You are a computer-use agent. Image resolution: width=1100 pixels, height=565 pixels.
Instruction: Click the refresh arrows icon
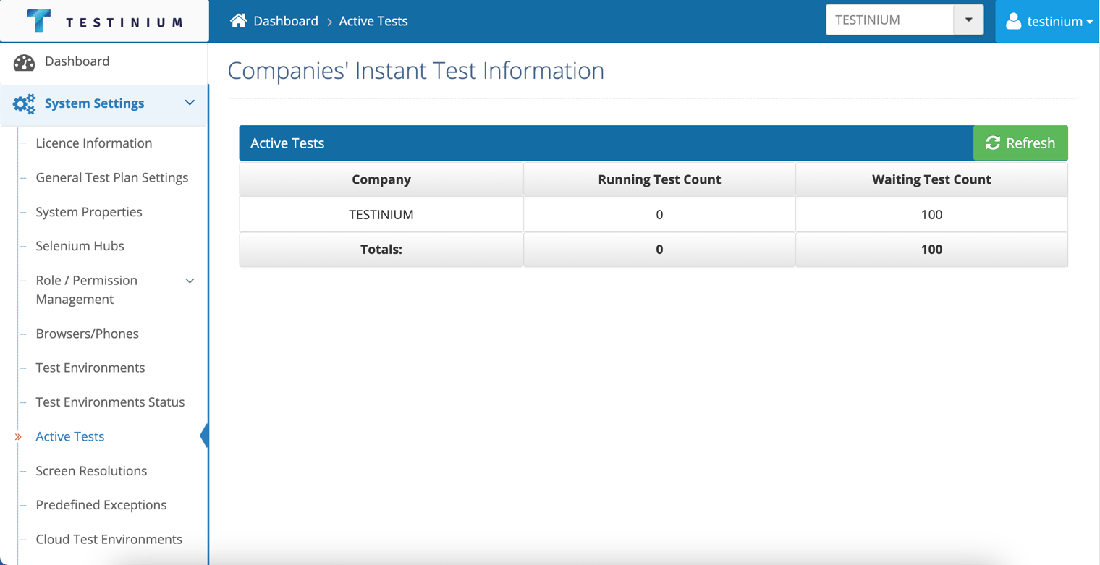pos(993,143)
